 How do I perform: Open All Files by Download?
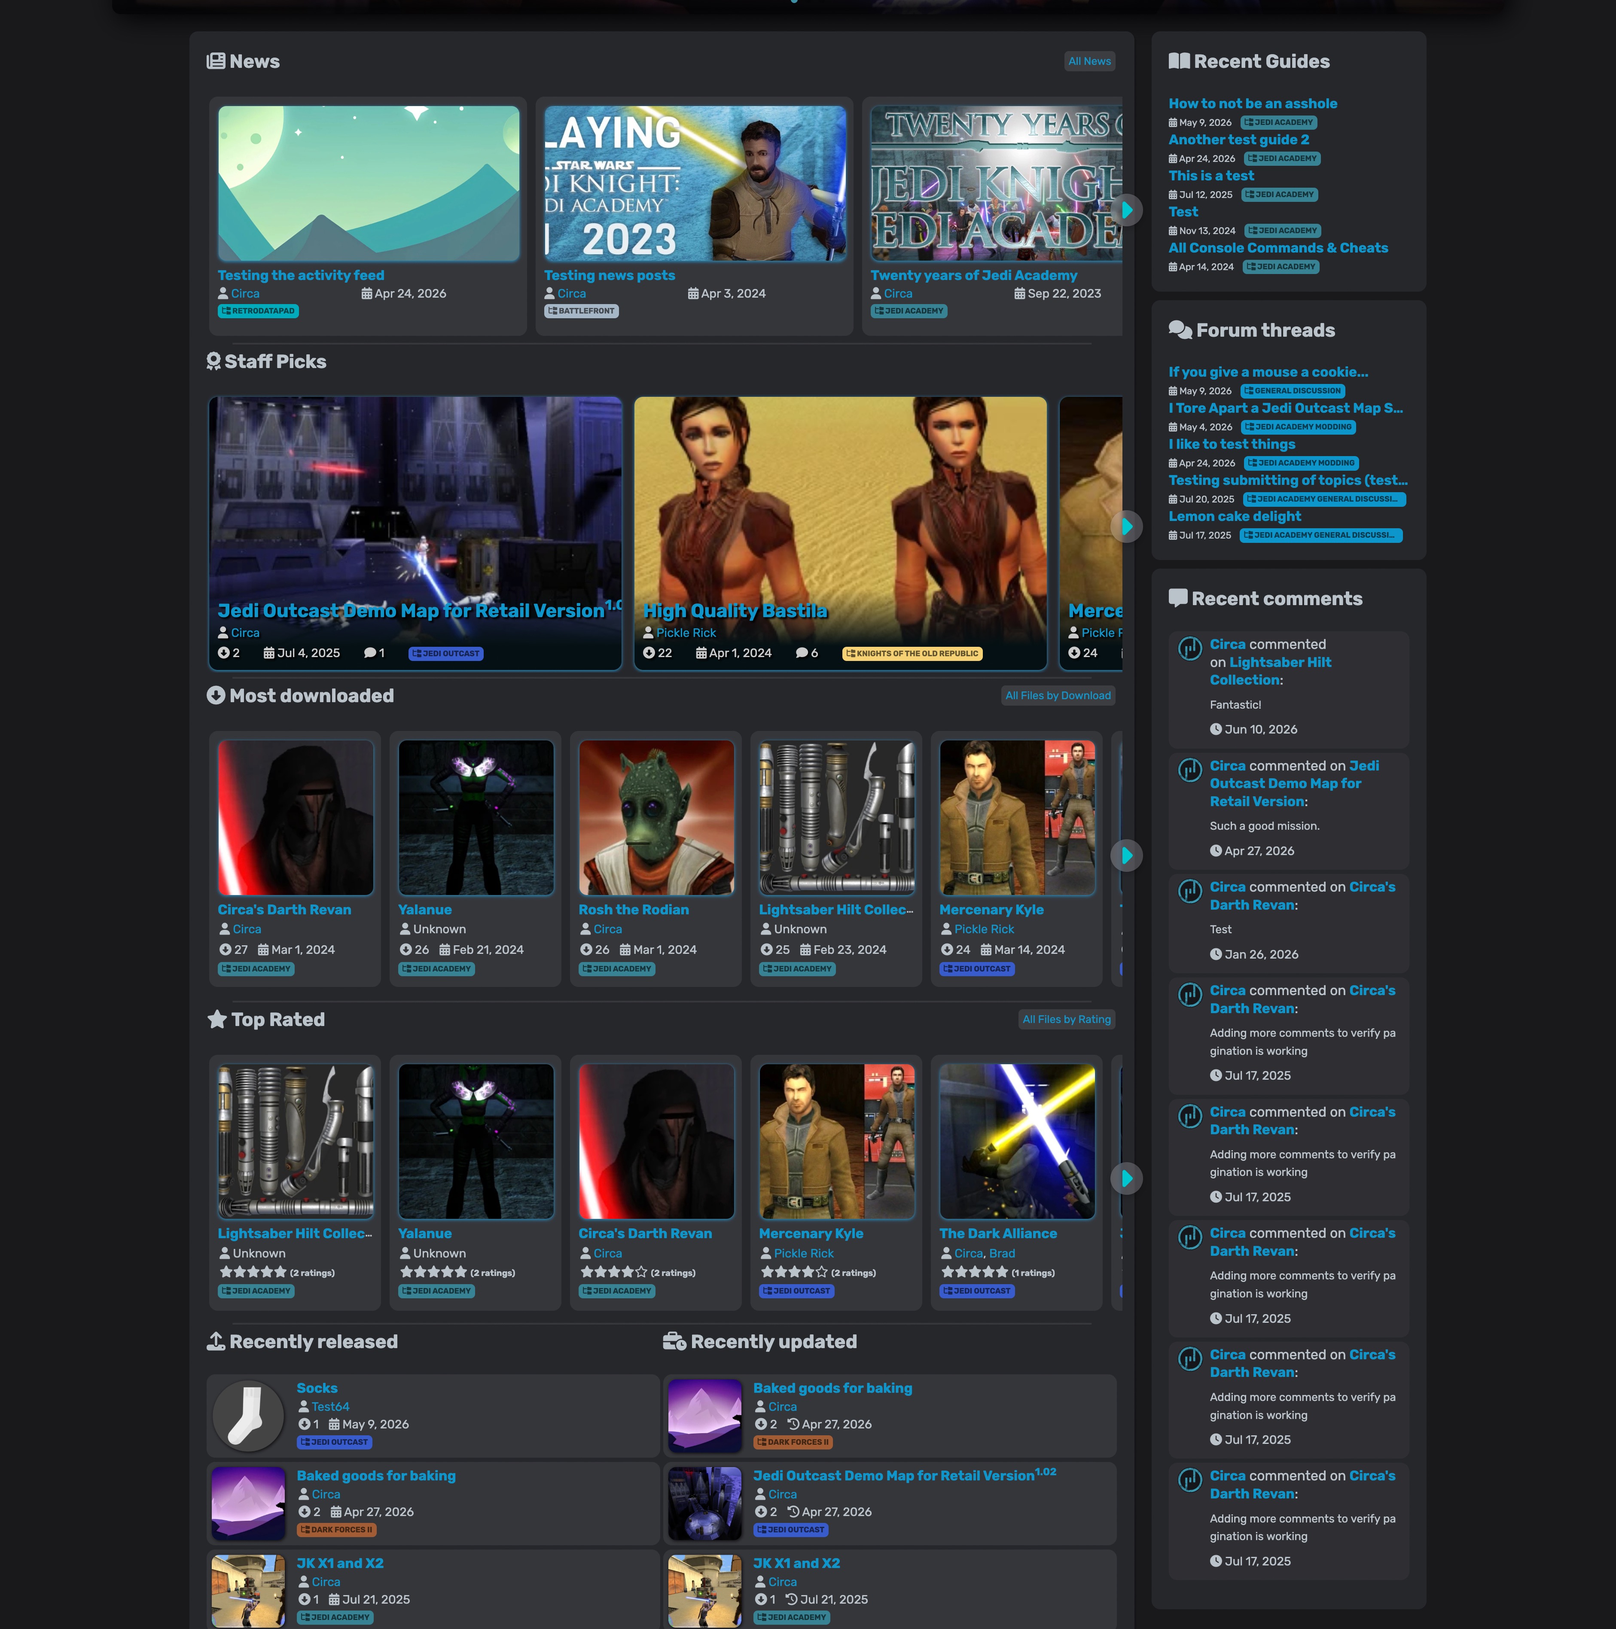click(x=1058, y=696)
